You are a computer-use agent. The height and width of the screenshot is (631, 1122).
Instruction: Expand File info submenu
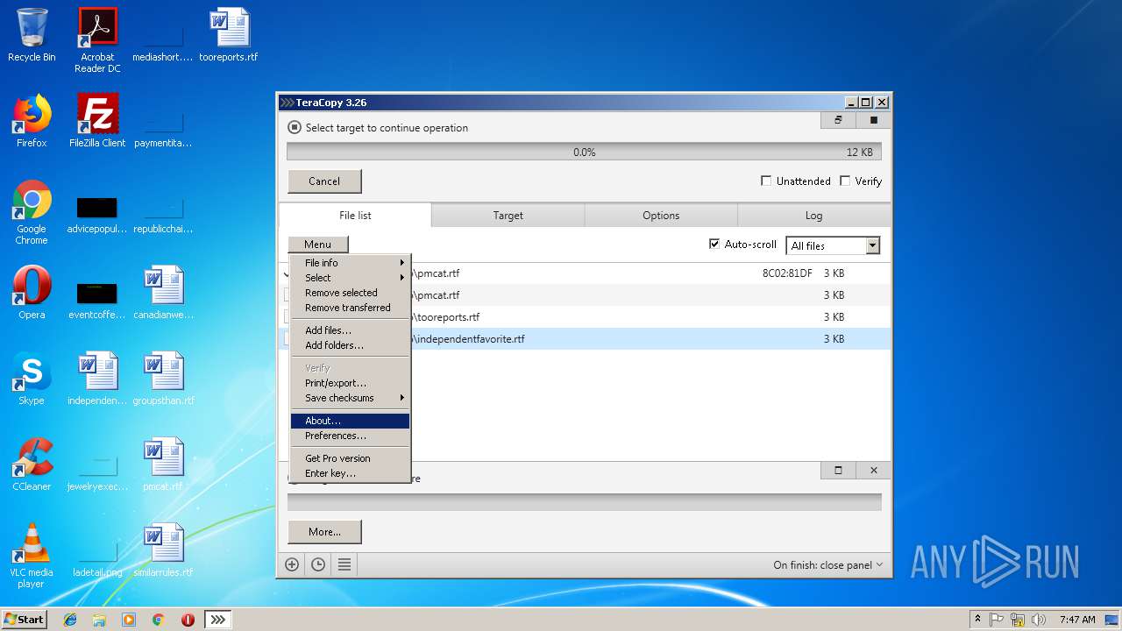point(350,263)
